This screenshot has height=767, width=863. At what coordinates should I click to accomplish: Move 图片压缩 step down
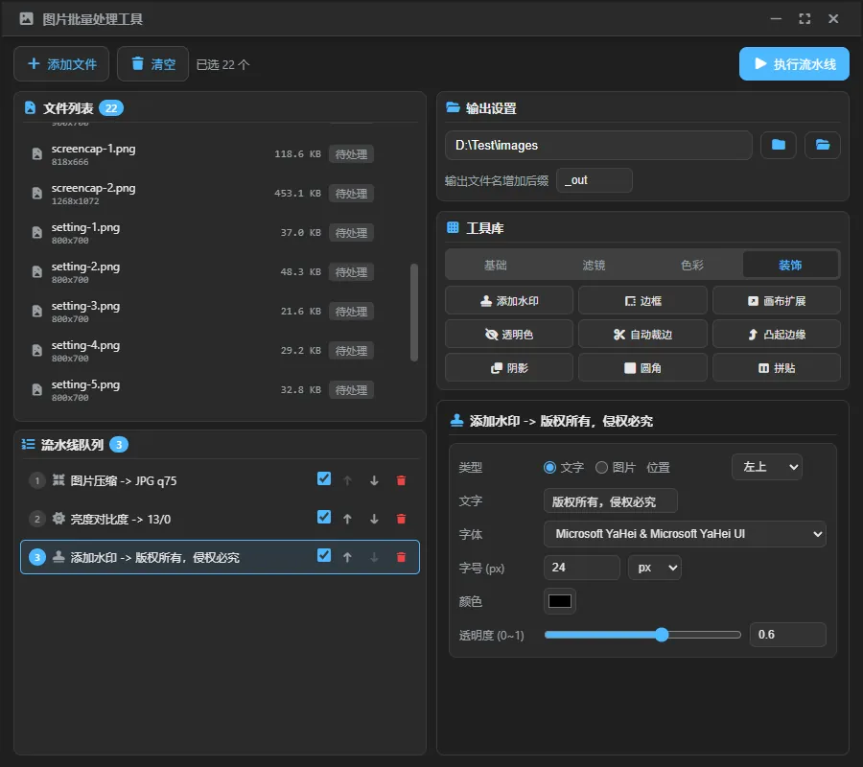pos(374,481)
